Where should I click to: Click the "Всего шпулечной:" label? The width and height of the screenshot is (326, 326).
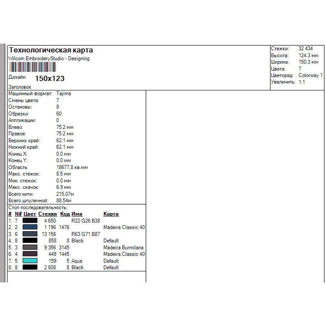click(x=28, y=200)
